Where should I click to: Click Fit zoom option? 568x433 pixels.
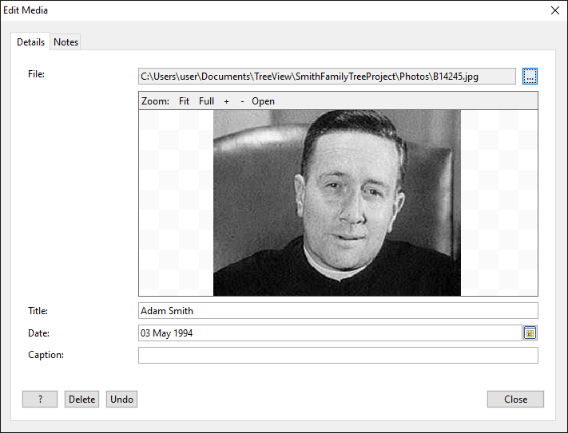[x=184, y=101]
